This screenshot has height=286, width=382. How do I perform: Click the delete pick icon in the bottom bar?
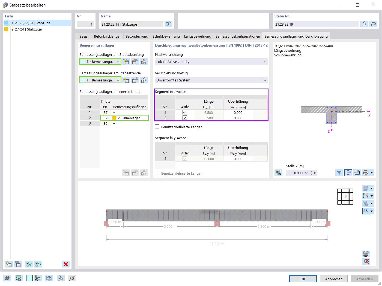pyautogui.click(x=60, y=278)
